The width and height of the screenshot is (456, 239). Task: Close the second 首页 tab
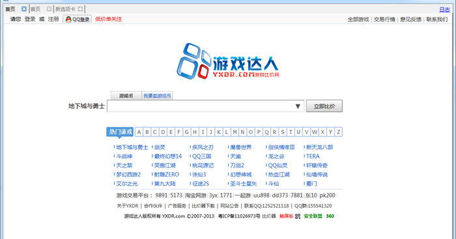pyautogui.click(x=49, y=9)
